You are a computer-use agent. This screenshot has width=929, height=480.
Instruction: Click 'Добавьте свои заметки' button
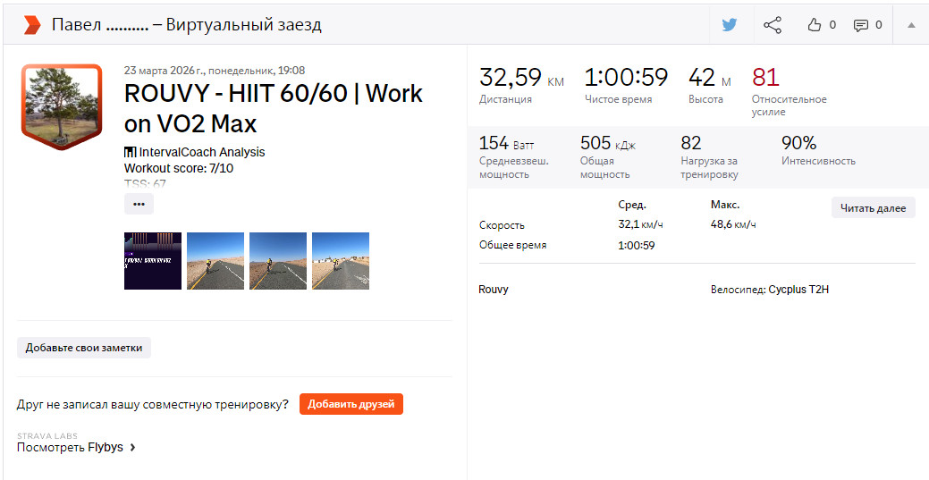click(x=83, y=348)
